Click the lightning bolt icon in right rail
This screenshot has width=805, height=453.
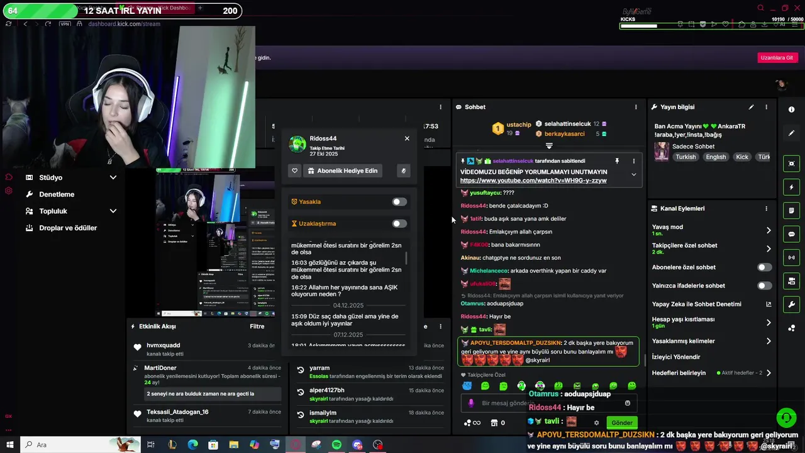[x=791, y=187]
